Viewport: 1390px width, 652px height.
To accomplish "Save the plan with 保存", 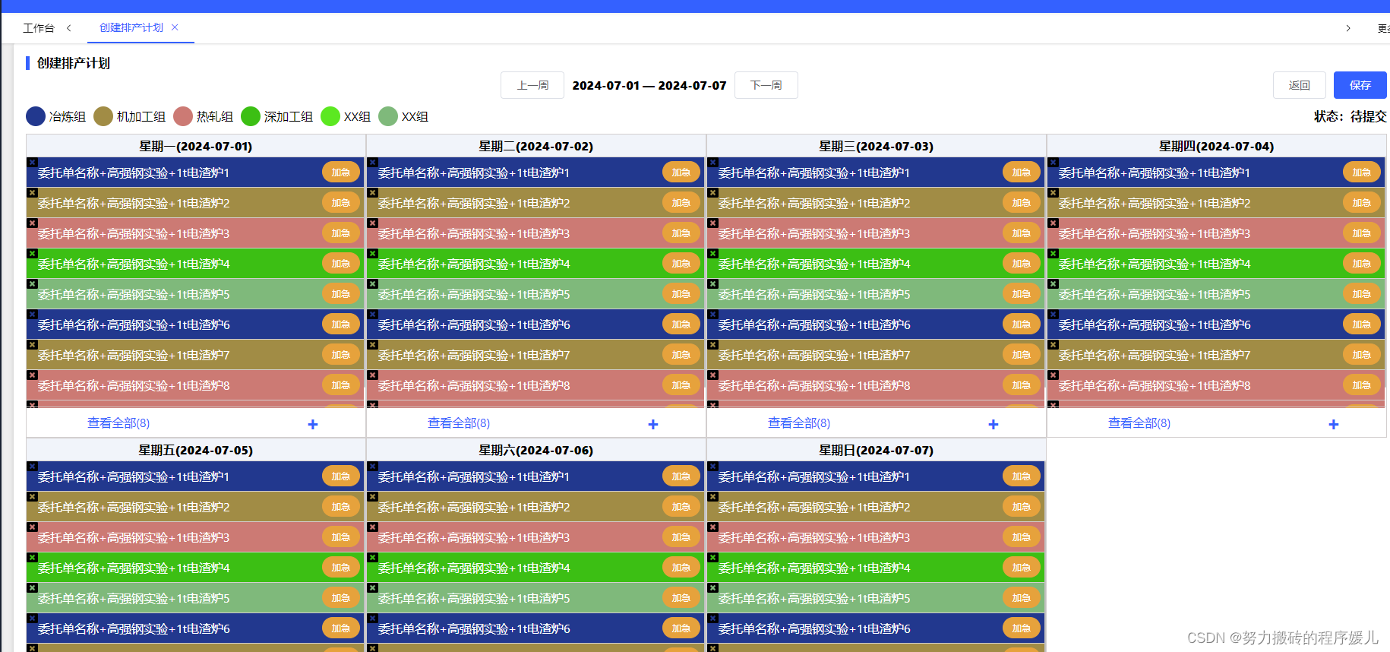I will [x=1360, y=85].
